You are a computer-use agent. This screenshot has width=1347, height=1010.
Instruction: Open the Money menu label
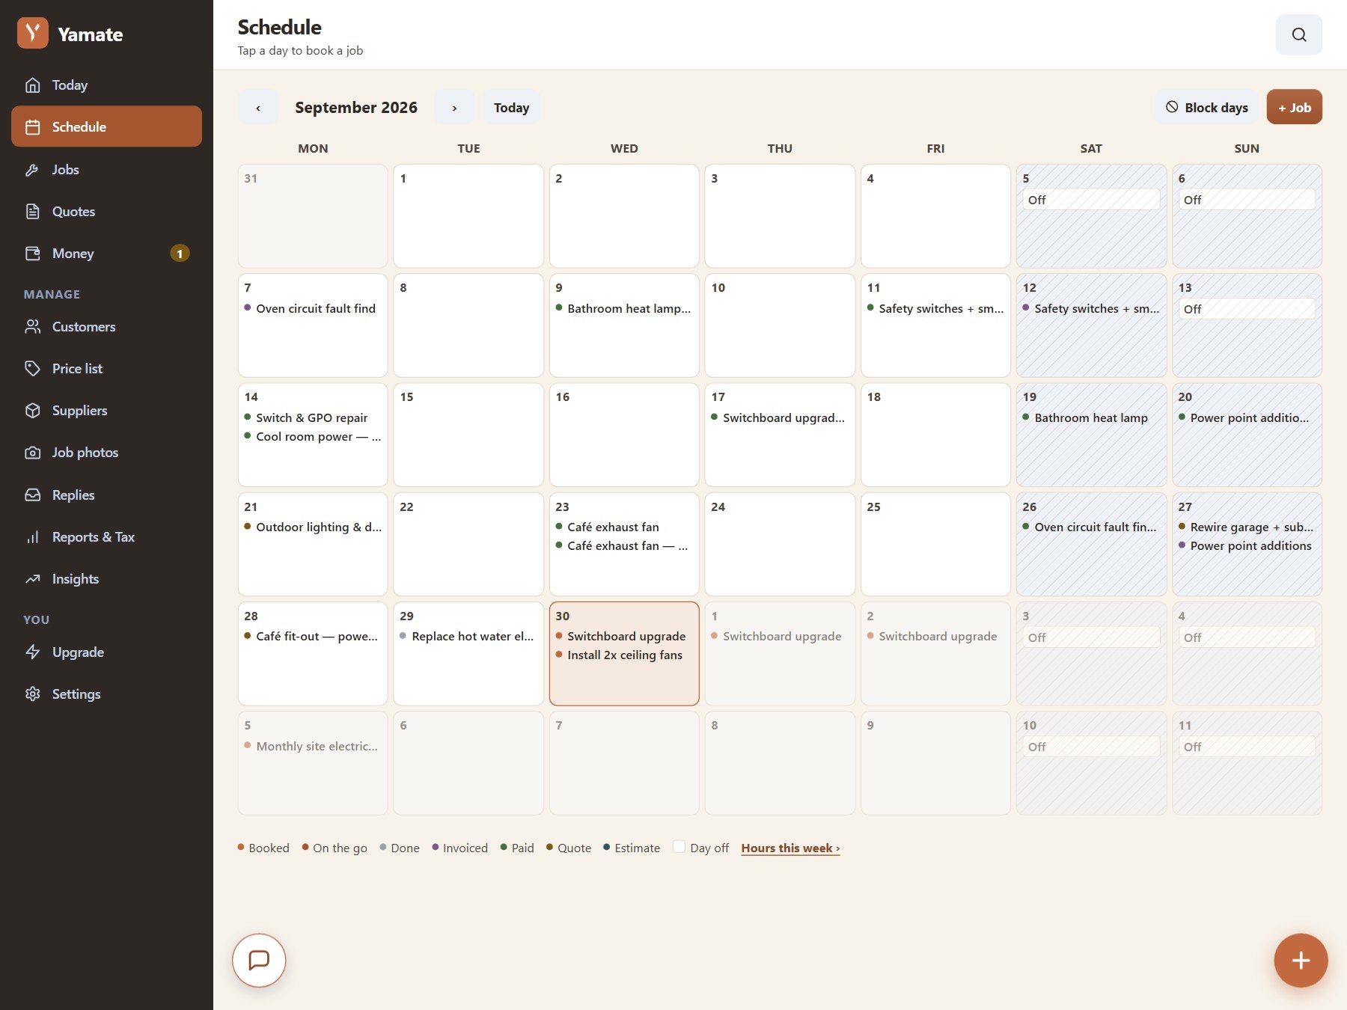click(73, 254)
